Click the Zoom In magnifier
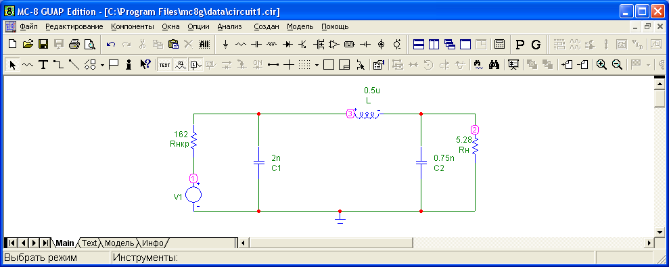 (601, 65)
